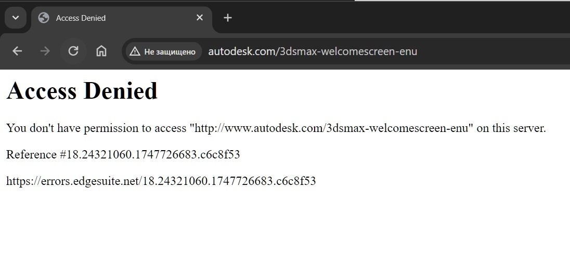Click the words "on this server"

[510, 128]
